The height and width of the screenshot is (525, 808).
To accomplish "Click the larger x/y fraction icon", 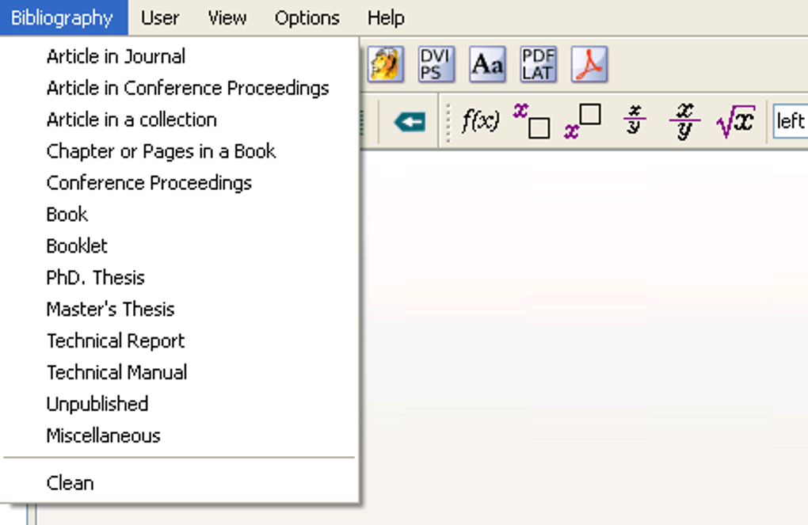I will 684,122.
